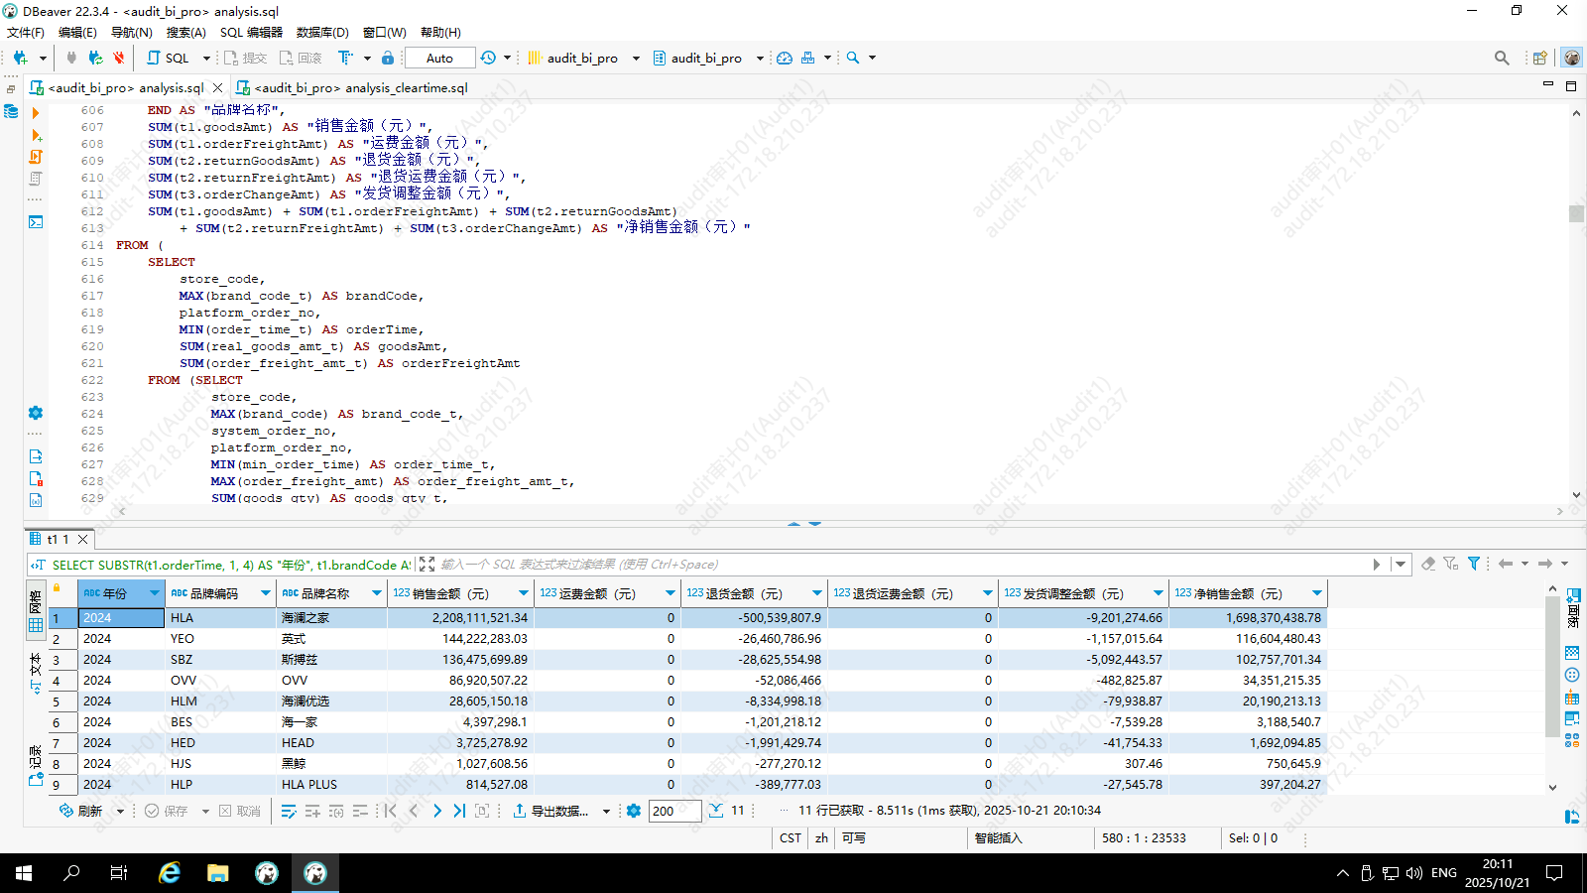This screenshot has width=1587, height=893.
Task: Open the SQL 编辑器 menu
Action: click(251, 32)
